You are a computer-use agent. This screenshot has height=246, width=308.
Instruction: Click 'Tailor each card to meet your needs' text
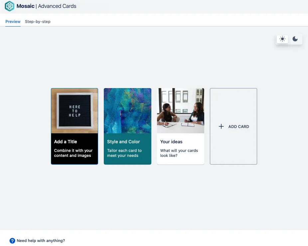point(124,153)
